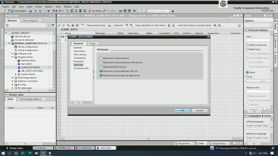Open the Technology objects tab in Details view

point(30,99)
